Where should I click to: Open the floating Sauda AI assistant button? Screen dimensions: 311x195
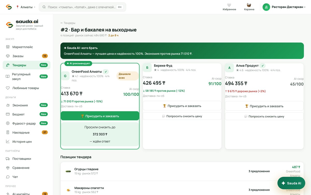coord(291,183)
